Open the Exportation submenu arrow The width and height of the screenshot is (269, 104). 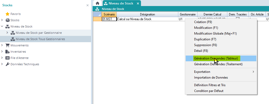(253, 72)
